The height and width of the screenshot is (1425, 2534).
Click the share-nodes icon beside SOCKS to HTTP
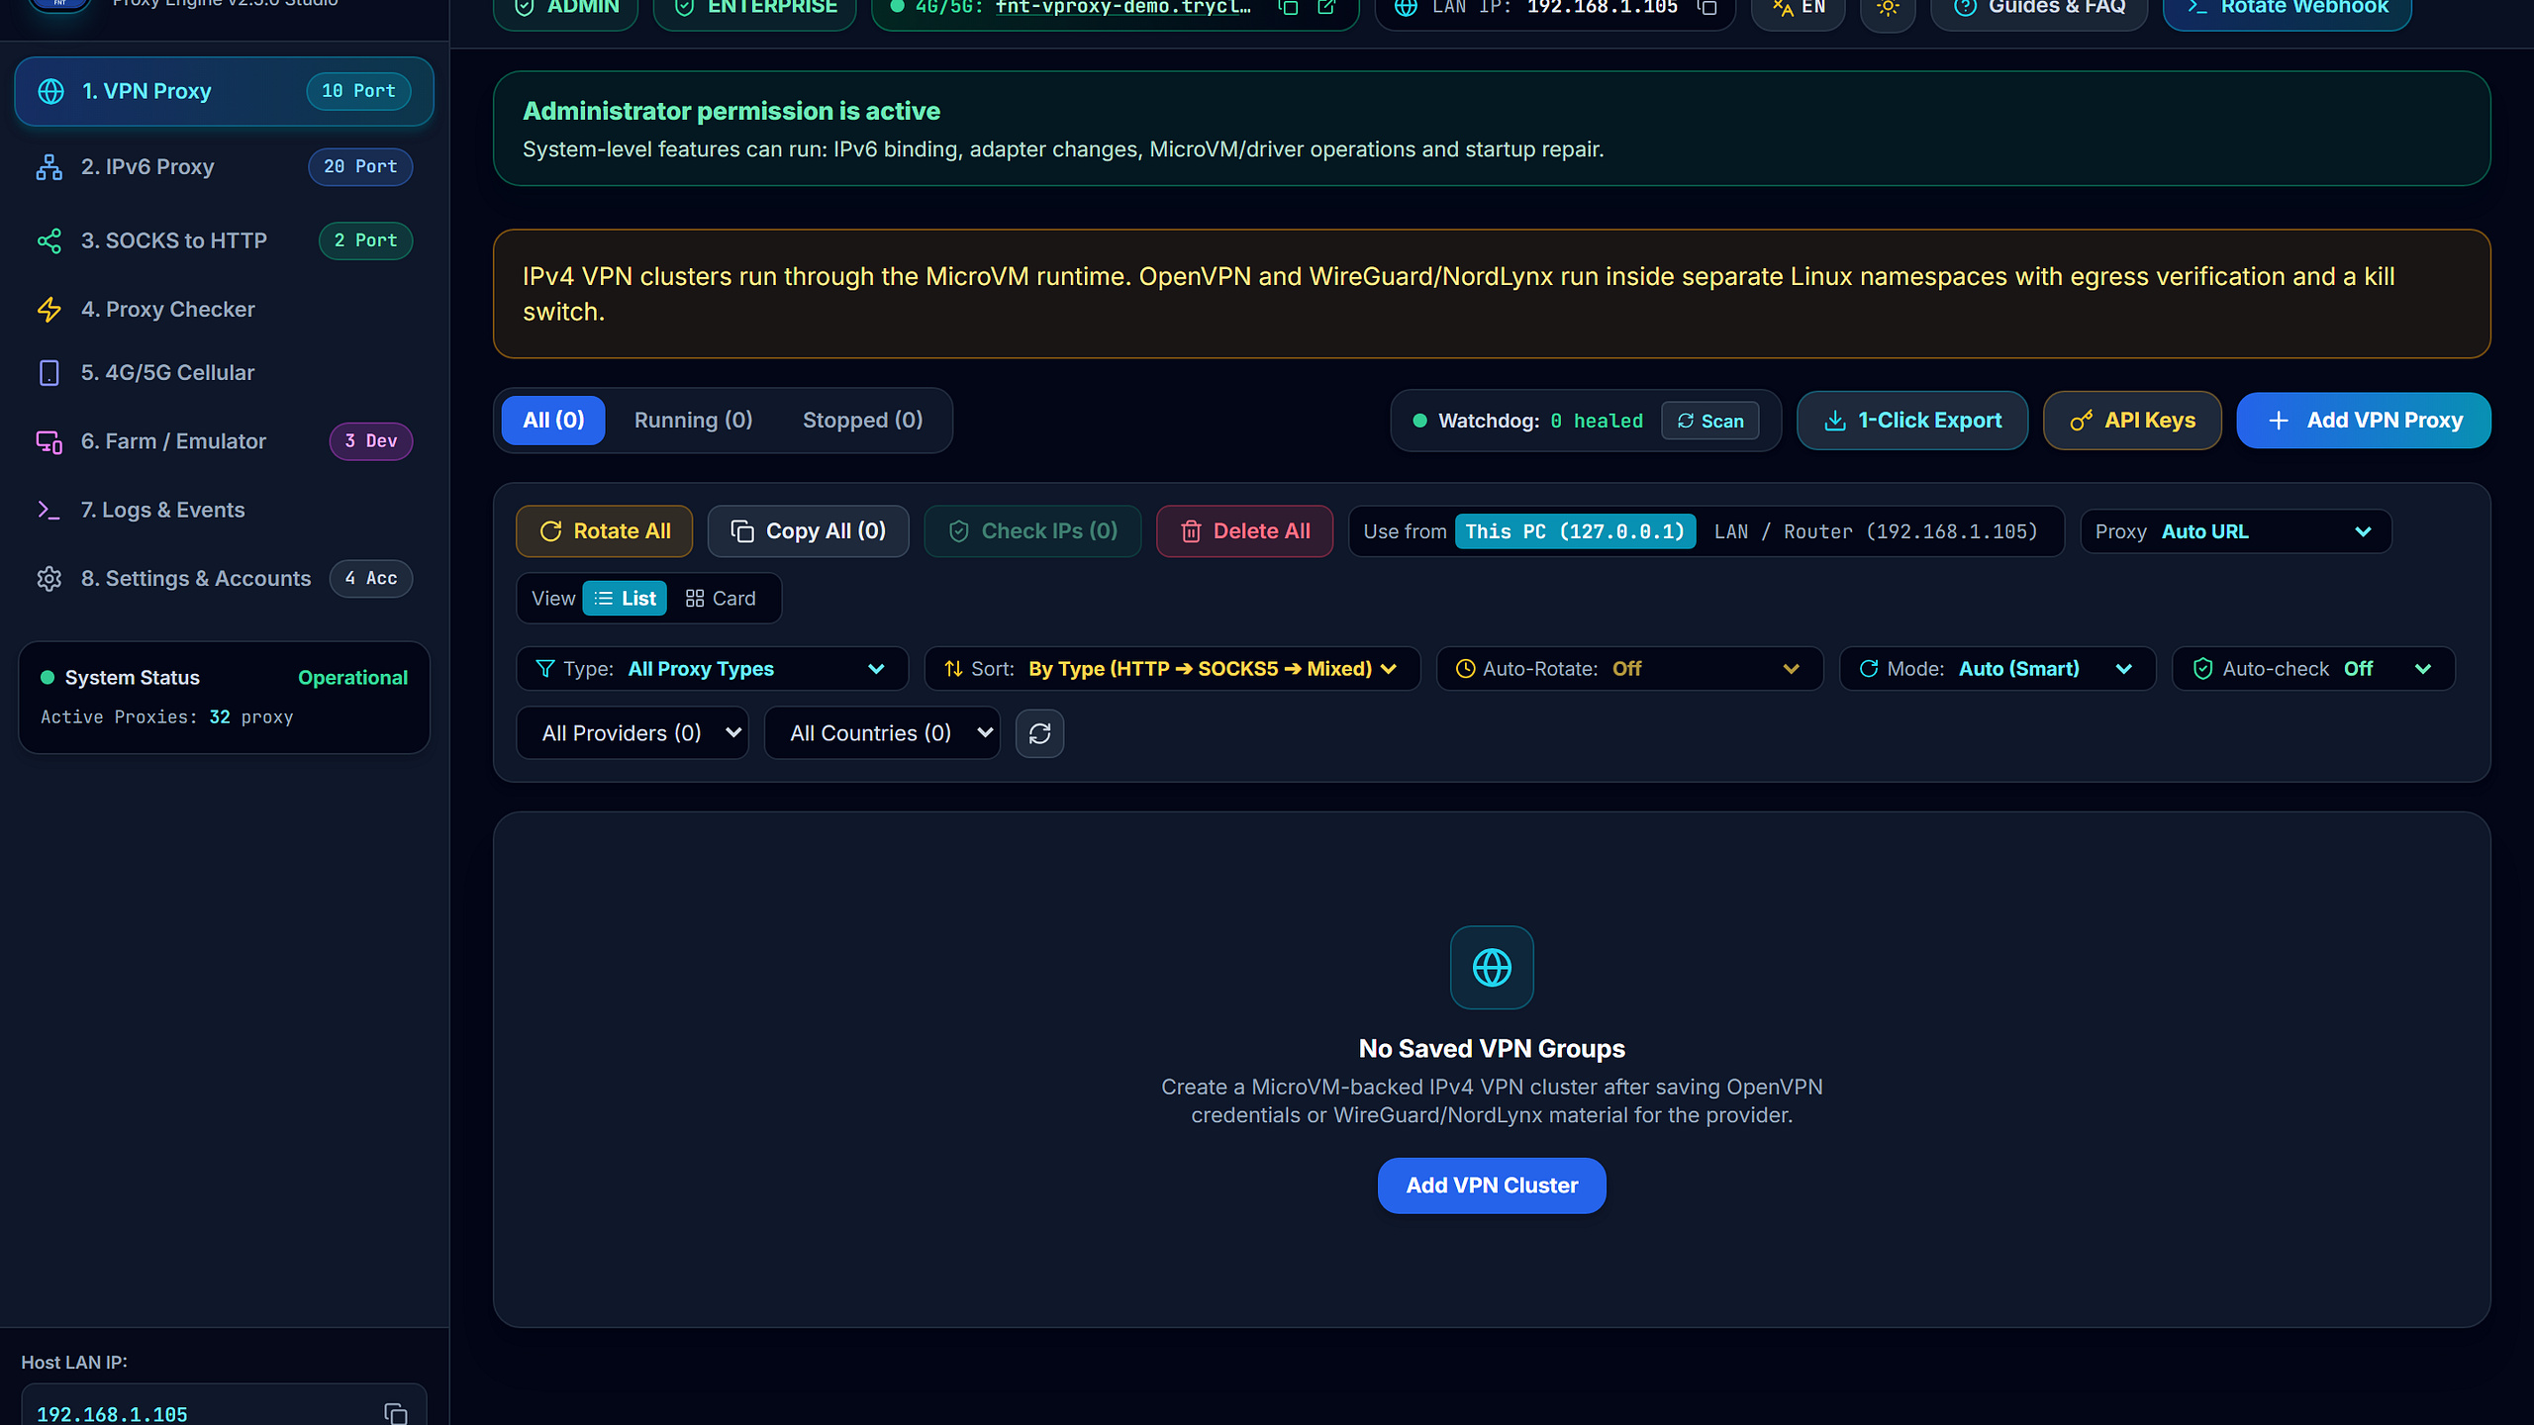49,240
